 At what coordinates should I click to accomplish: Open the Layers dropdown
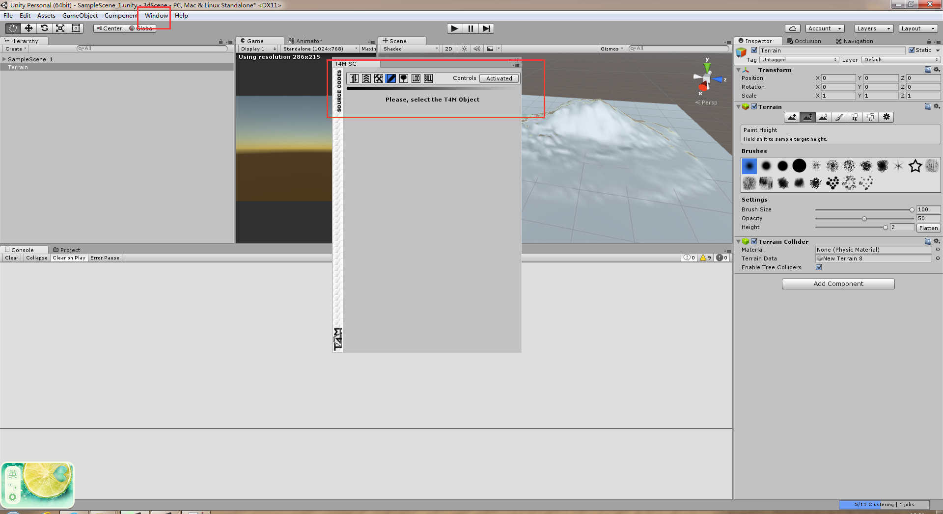(x=874, y=28)
